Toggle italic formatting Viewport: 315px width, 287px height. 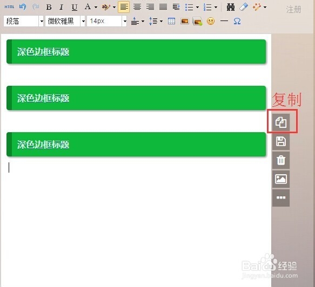(61, 7)
